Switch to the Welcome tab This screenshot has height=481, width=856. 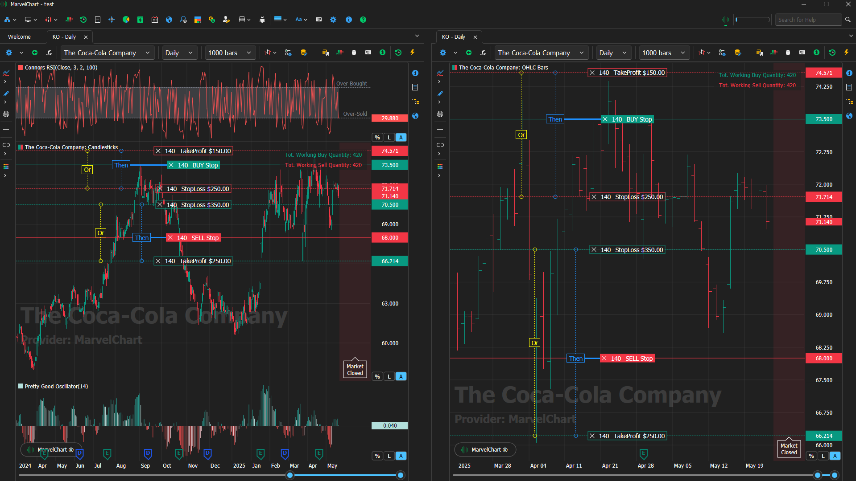coord(19,37)
